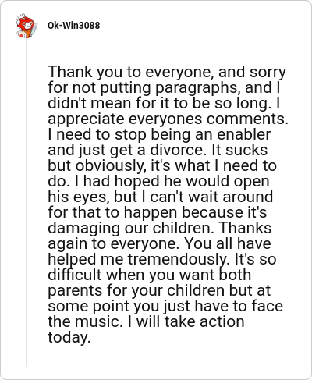The height and width of the screenshot is (380, 312).
Task: Open the red Snoo avatar of Ok-Win3088
Action: click(x=26, y=26)
